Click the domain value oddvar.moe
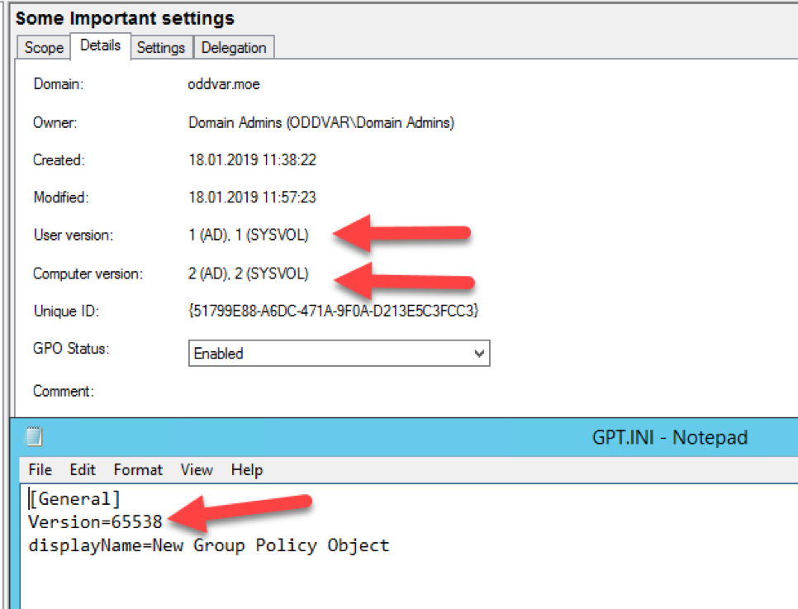 pos(223,84)
